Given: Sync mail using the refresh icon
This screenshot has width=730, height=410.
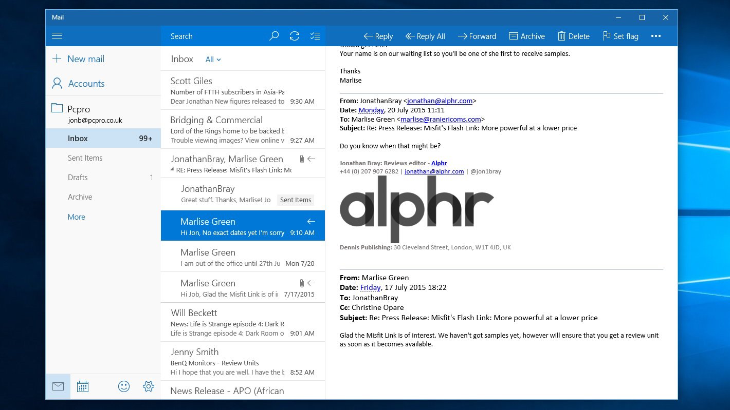Looking at the screenshot, I should (x=294, y=36).
